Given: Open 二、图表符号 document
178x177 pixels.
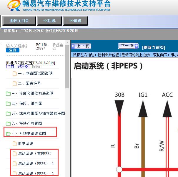Looking at the screenshot, I should click(29, 83).
